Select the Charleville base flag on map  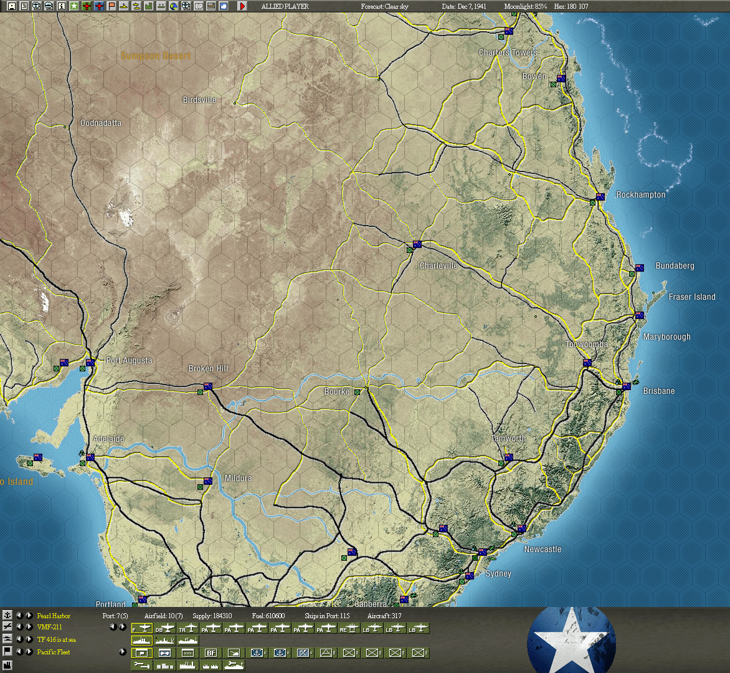click(417, 244)
